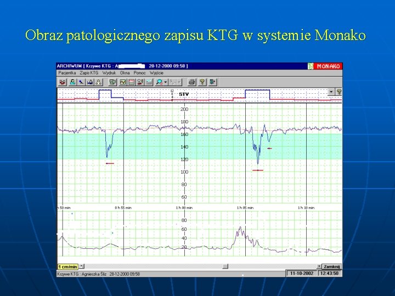Click the blue pin toolbar icon
This screenshot has width=395, height=296.
point(81,82)
